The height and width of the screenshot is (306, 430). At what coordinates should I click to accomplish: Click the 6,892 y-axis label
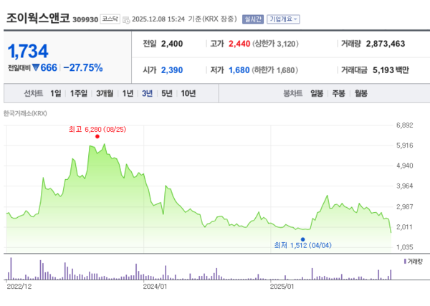point(404,125)
